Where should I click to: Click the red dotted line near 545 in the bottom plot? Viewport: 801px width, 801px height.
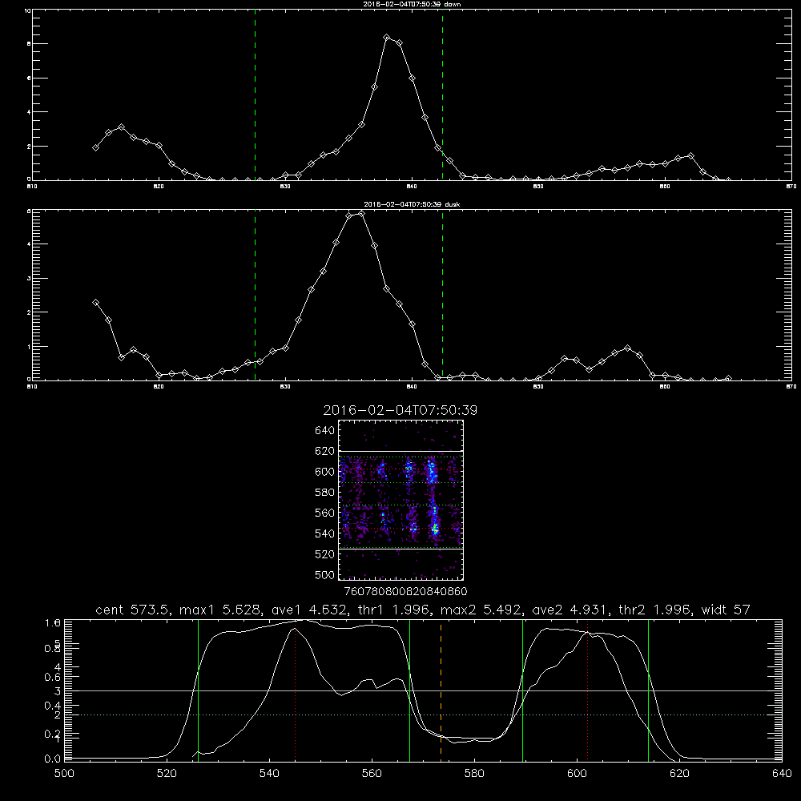pyautogui.click(x=296, y=690)
